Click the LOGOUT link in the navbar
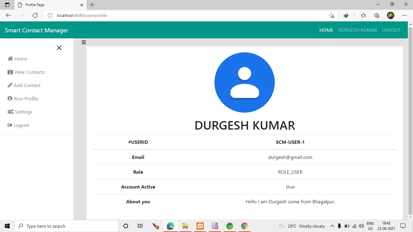Viewport: 413px width, 232px height. [391, 30]
